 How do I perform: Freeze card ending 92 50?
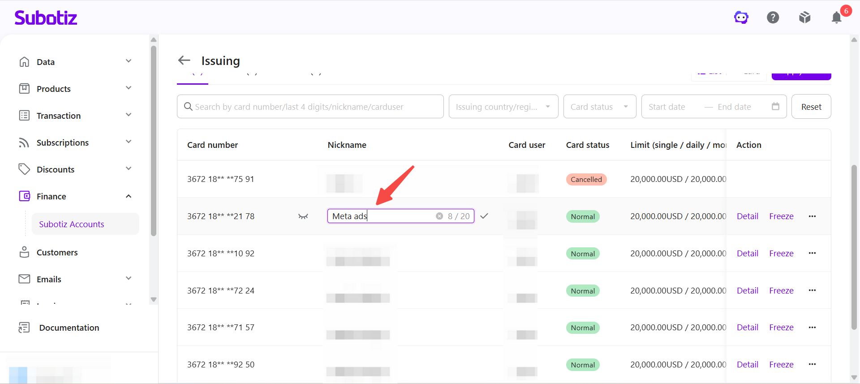(781, 365)
